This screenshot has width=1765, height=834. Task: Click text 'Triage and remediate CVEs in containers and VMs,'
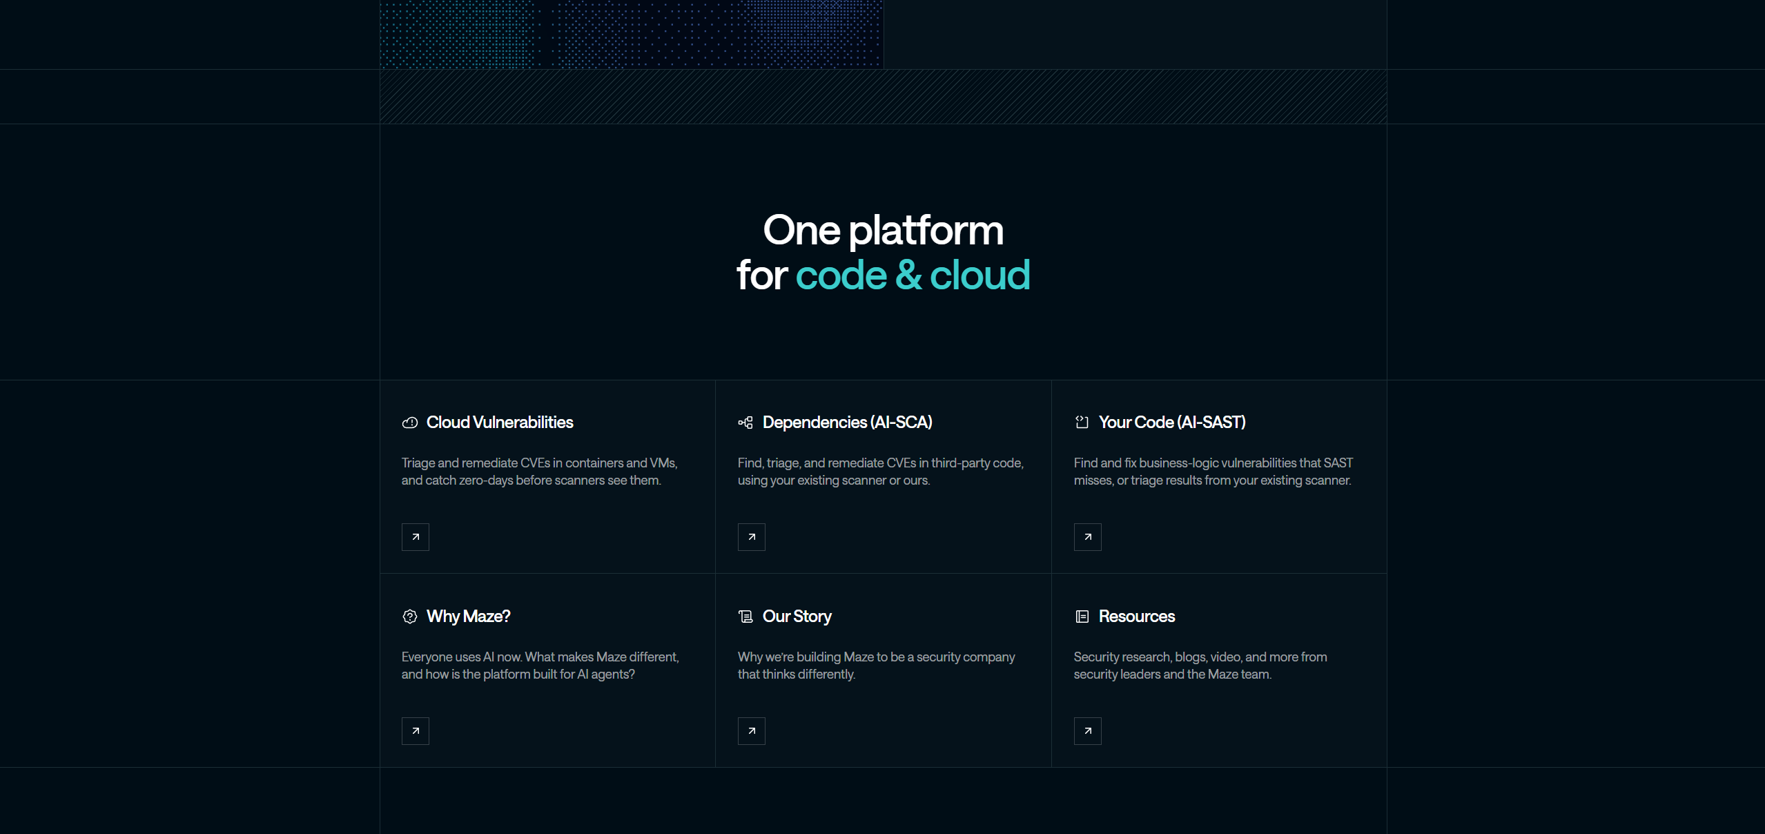[x=540, y=463]
